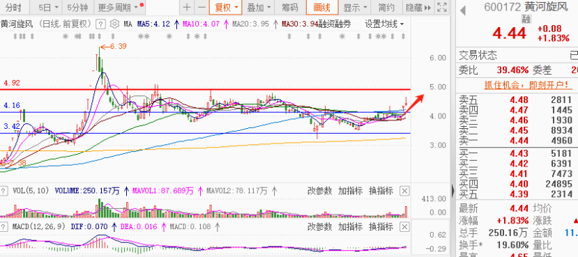The image size is (578, 257).
Task: Open the 5日 period dropdown
Action: 48,8
